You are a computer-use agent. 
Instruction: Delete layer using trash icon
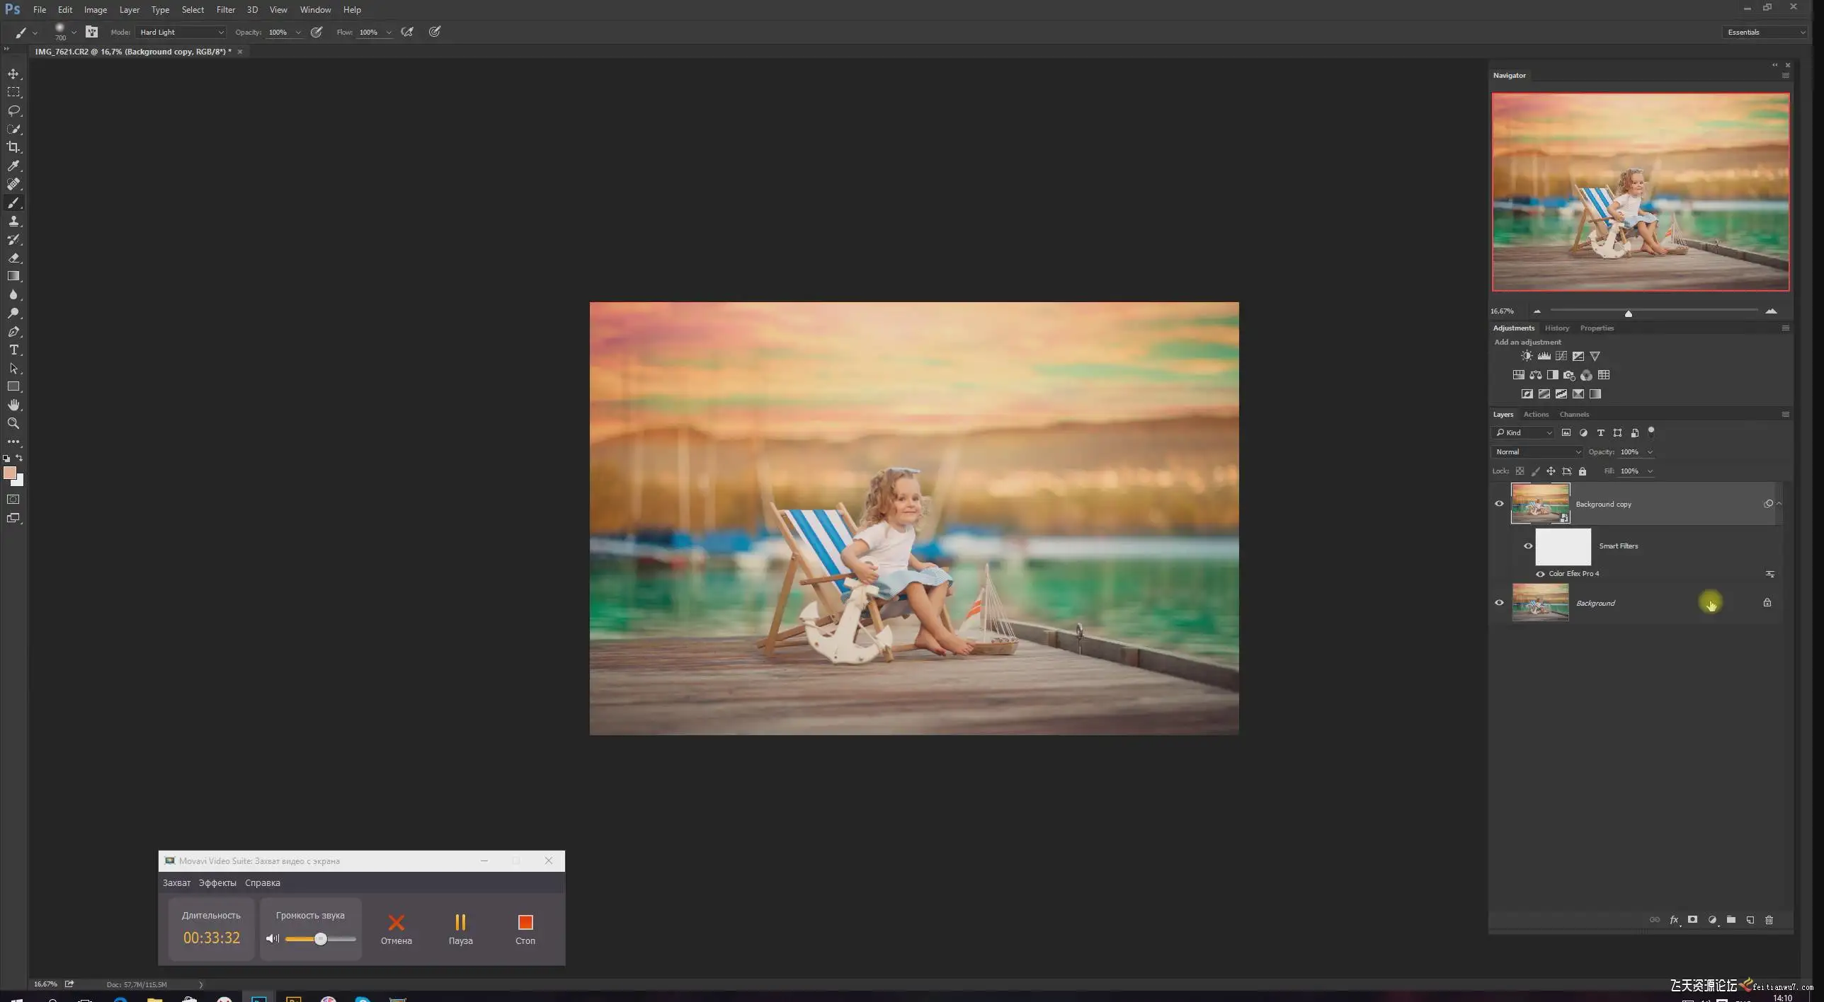(x=1769, y=920)
